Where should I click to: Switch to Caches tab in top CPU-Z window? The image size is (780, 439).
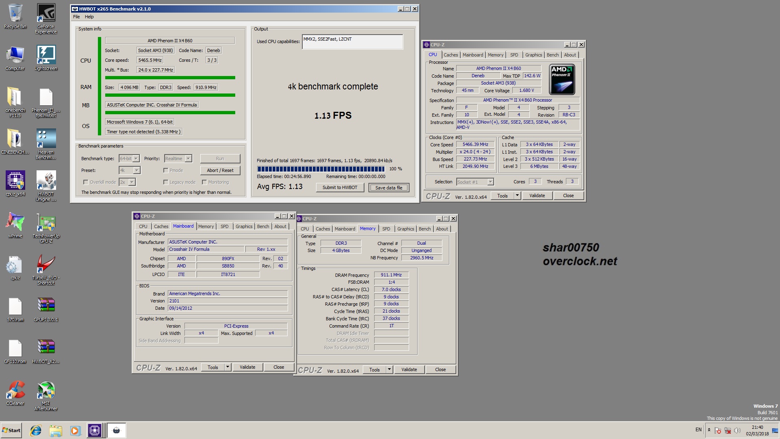point(451,55)
